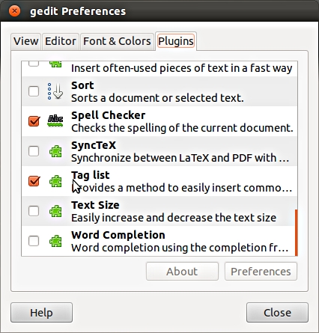The image size is (319, 333).
Task: Click the Close button at bottom
Action: click(277, 313)
